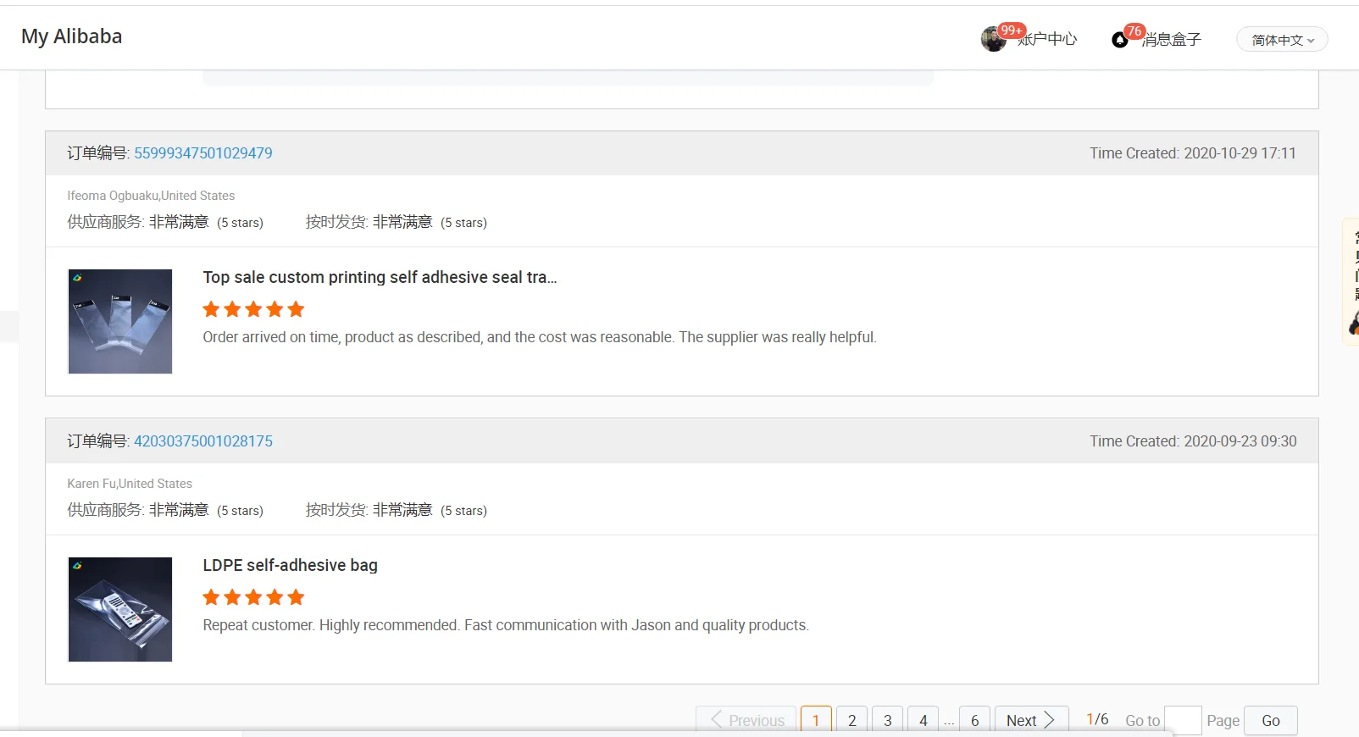This screenshot has height=737, width=1359.
Task: Select the Time Created 2020-10-29 17:11 text
Action: (x=1193, y=153)
